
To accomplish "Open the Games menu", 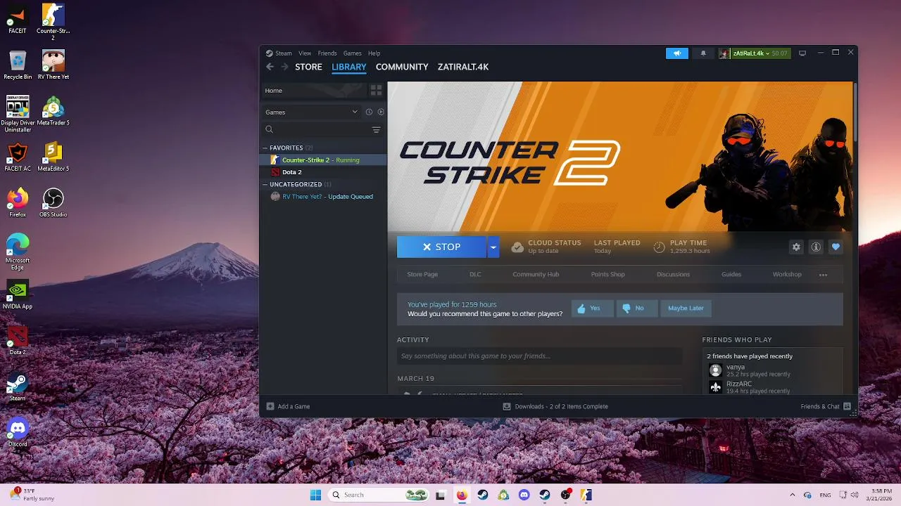I will 353,53.
